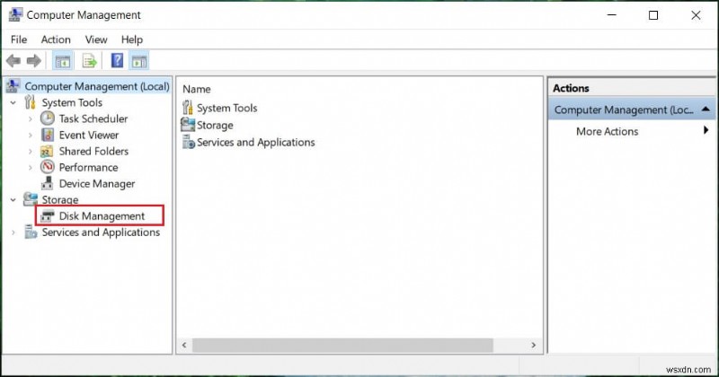
Task: Click the Name column header
Action: tap(197, 89)
